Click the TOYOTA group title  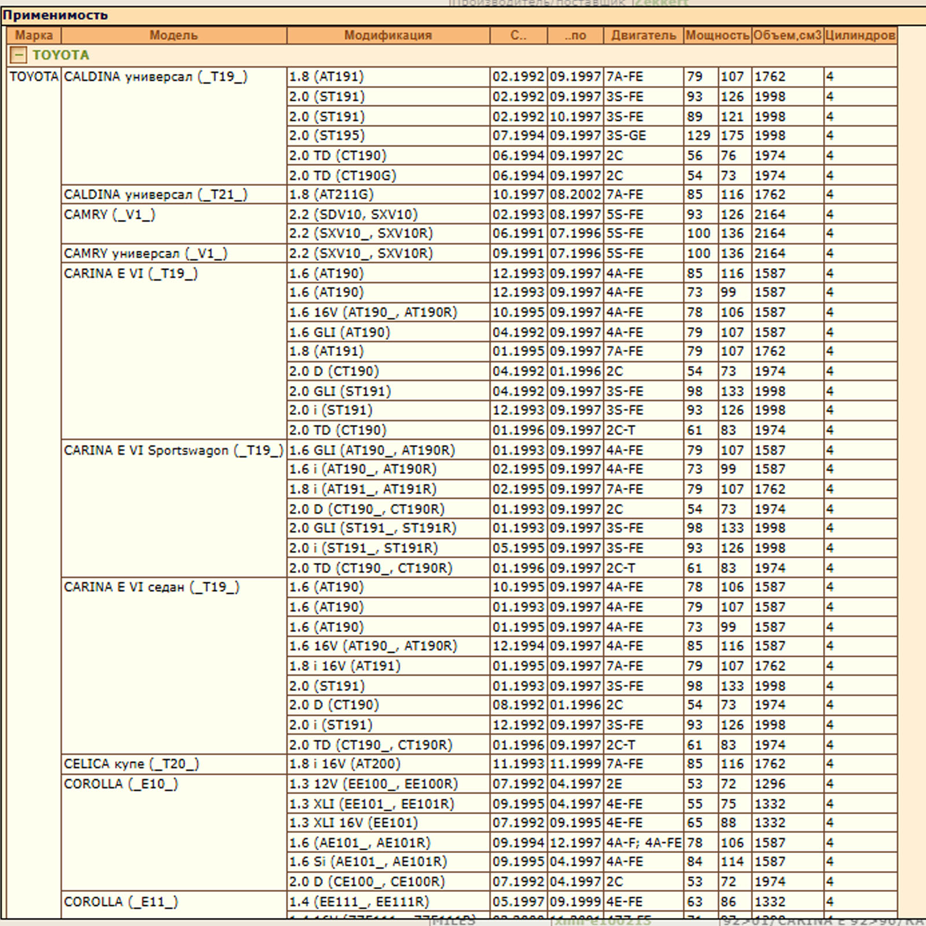click(61, 55)
